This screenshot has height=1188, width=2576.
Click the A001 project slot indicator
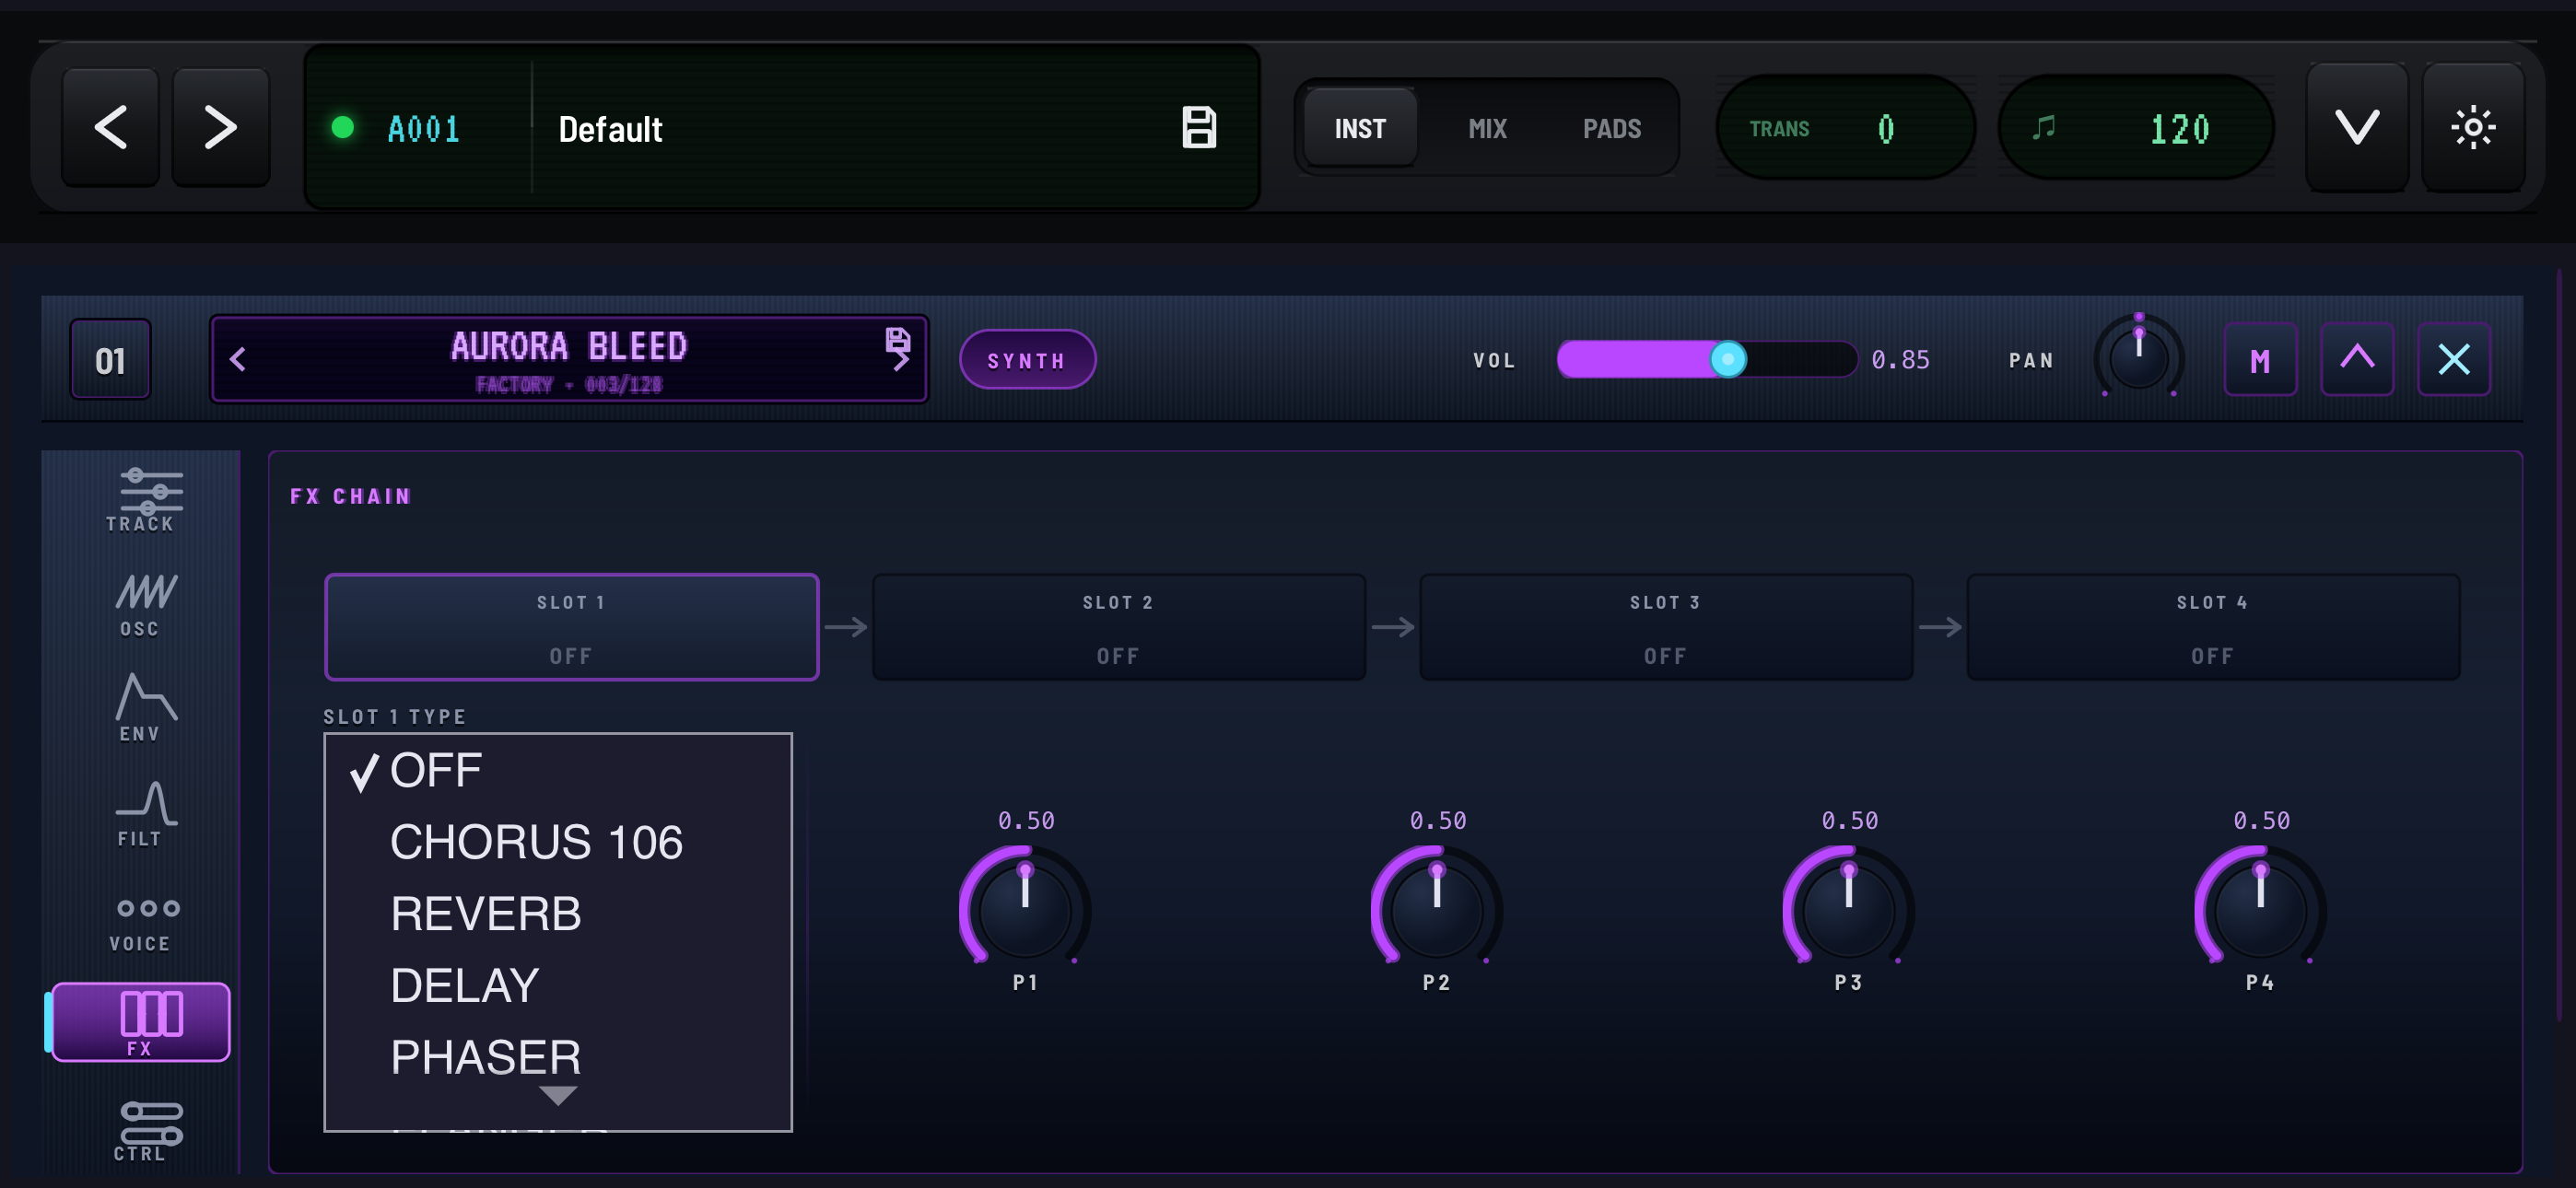point(422,129)
